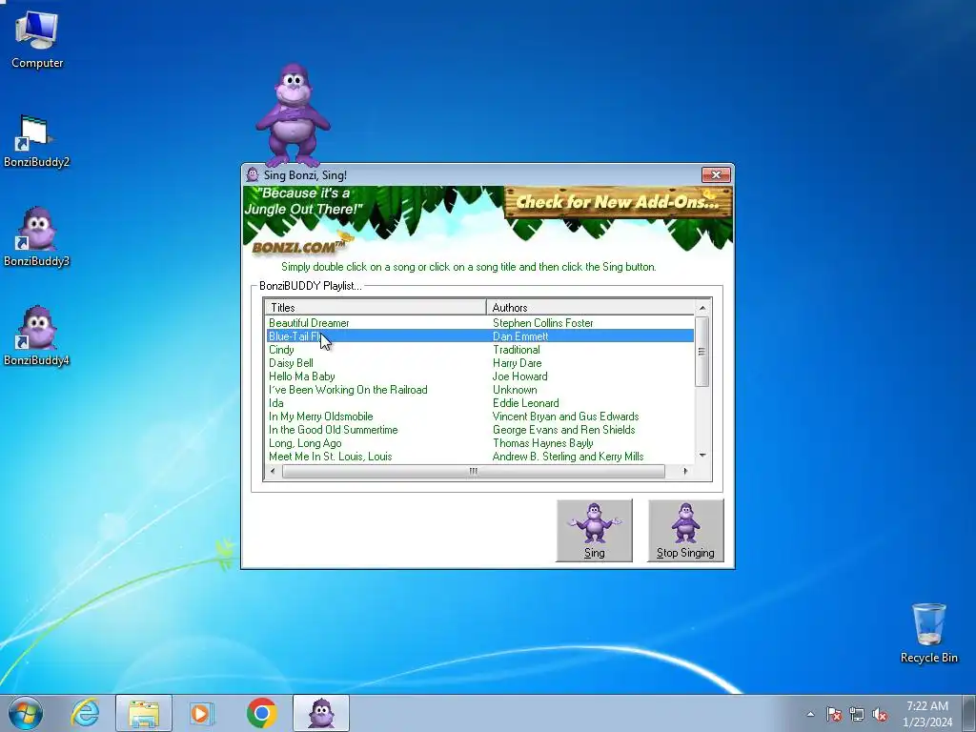Screen dimensions: 976x732
Task: Click author Harry Dare
Action: tap(518, 363)
